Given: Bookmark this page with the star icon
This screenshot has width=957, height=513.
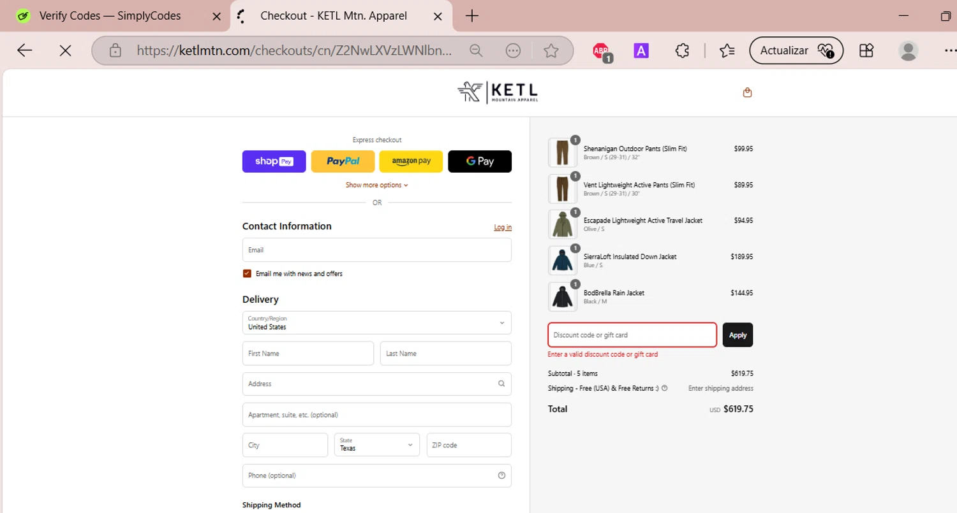Looking at the screenshot, I should pos(551,50).
